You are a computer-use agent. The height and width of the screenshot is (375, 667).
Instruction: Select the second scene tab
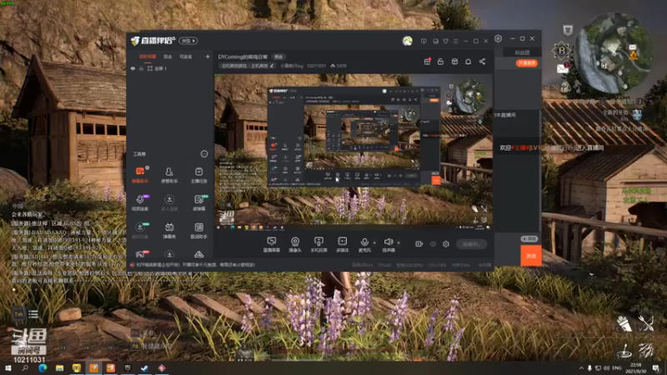click(168, 57)
